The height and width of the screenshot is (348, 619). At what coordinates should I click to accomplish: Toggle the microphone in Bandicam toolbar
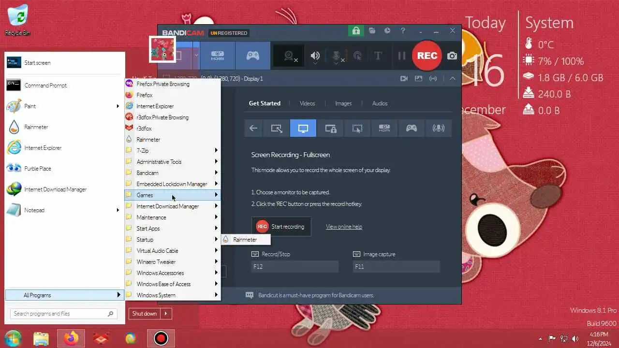(x=337, y=56)
